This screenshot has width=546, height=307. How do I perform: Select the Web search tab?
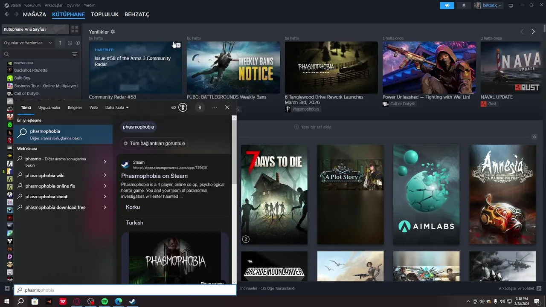click(93, 107)
